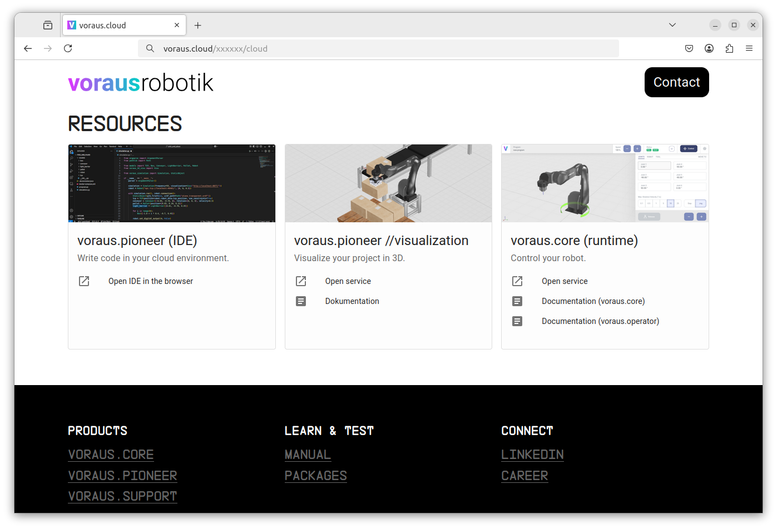Screen dimensions: 777x529
Task: Click the browser forward arrow
Action: pos(48,48)
